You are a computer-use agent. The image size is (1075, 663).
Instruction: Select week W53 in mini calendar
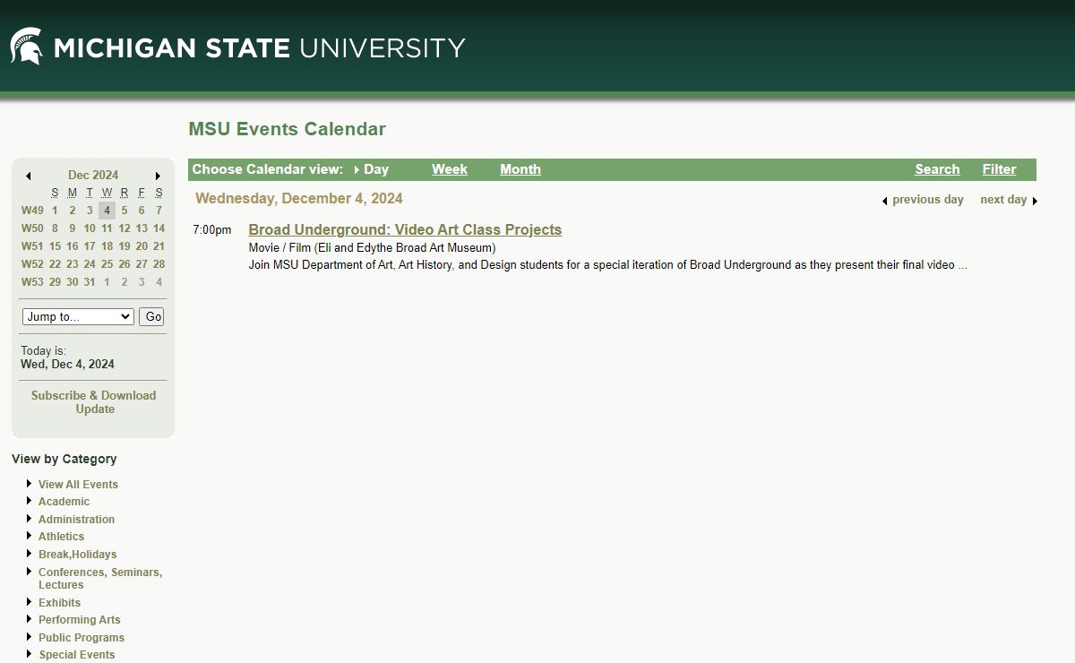click(32, 282)
